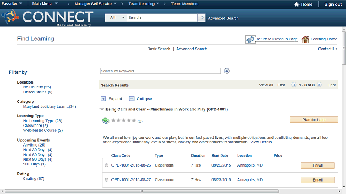Filter by United States (5)

38,92
